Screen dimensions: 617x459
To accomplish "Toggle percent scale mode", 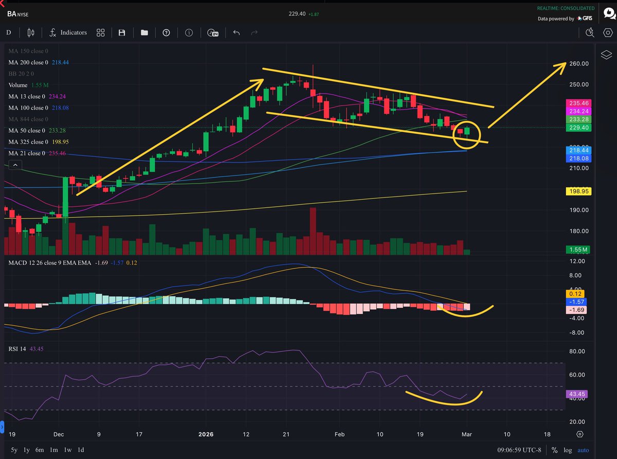I will tap(555, 450).
